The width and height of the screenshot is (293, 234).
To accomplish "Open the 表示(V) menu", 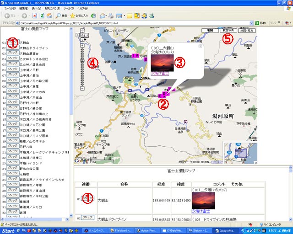I will point(36,9).
